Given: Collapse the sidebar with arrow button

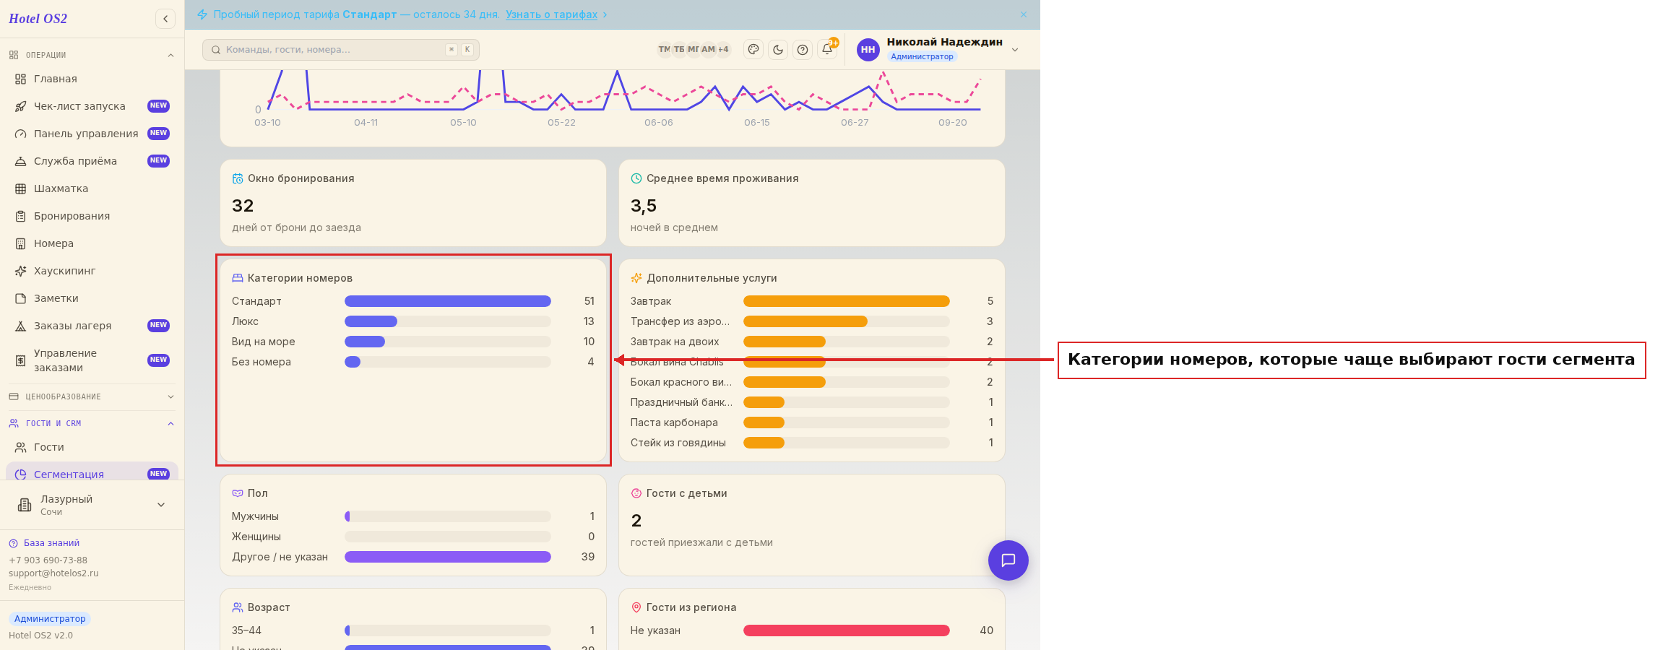Looking at the screenshot, I should pyautogui.click(x=165, y=19).
